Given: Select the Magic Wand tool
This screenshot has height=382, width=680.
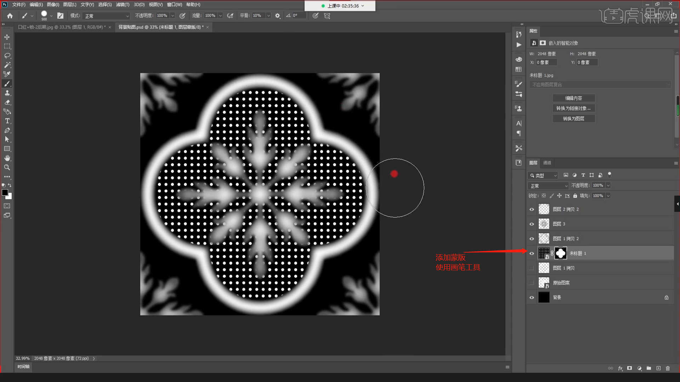Looking at the screenshot, I should pos(7,65).
